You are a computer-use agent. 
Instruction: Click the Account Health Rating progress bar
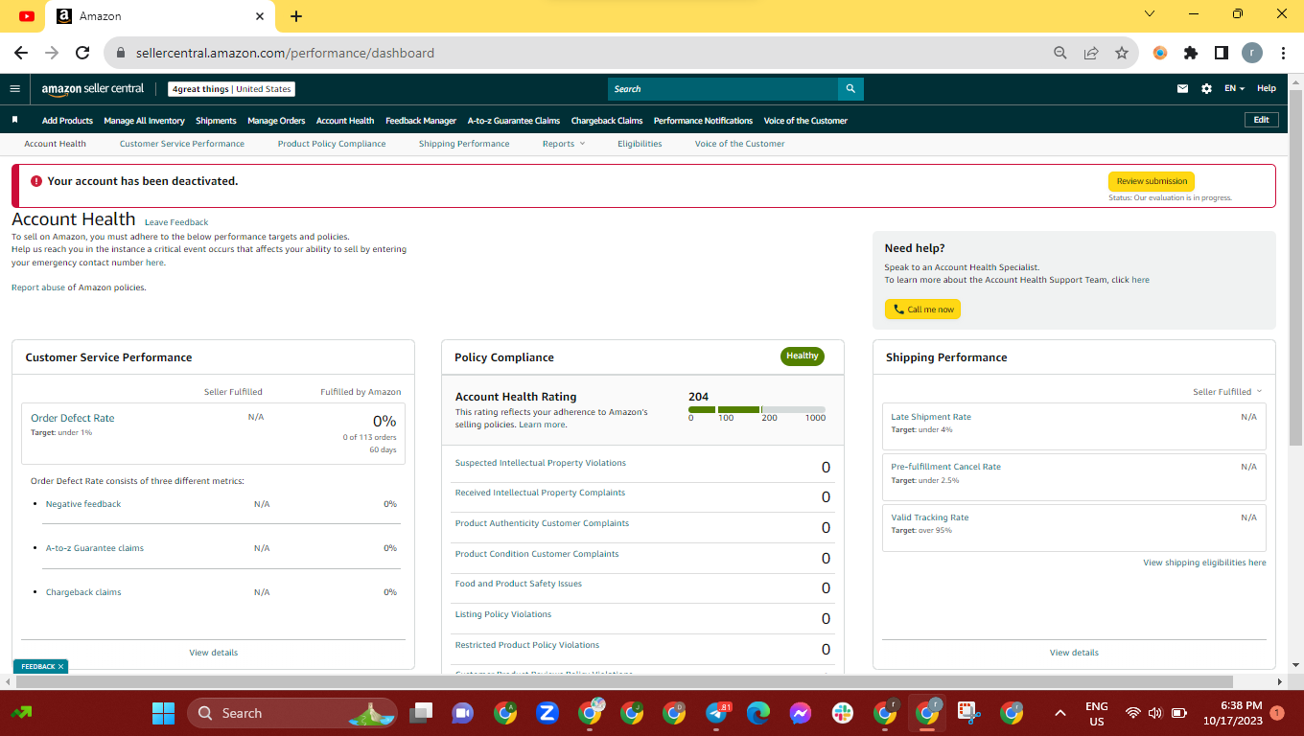(x=757, y=409)
